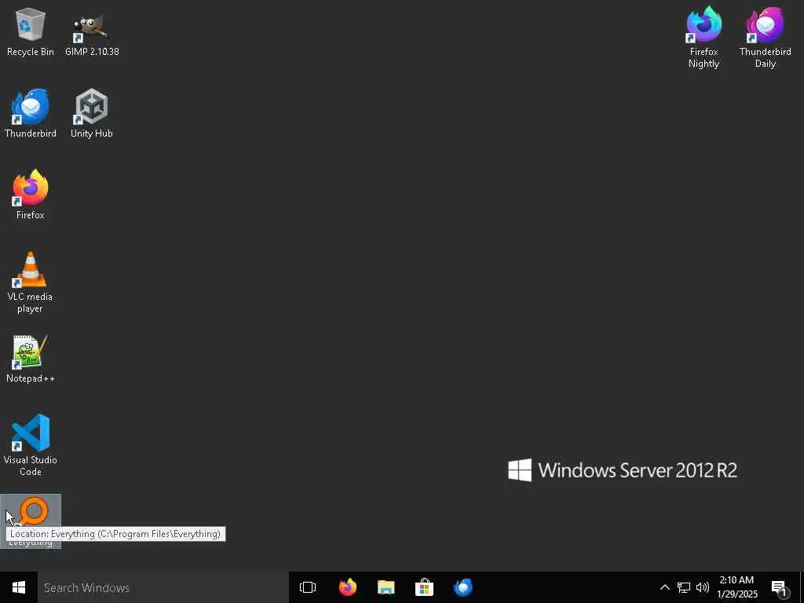This screenshot has width=804, height=603.
Task: Launch Thunderbird from the taskbar
Action: coord(463,587)
